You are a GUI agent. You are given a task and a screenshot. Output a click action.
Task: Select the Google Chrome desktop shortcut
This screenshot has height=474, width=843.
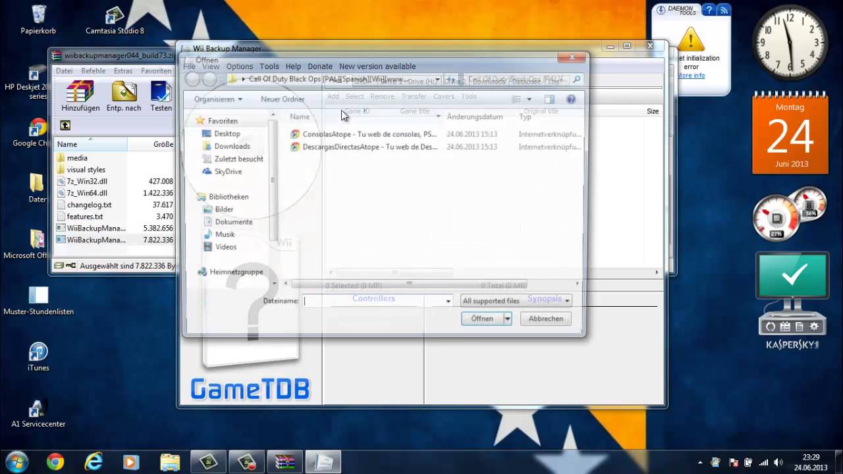(x=38, y=133)
